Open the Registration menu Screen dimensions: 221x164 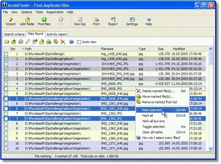(55, 12)
